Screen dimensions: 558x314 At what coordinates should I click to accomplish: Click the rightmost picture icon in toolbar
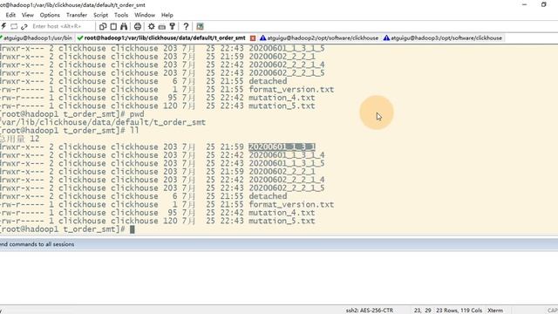coord(200,26)
